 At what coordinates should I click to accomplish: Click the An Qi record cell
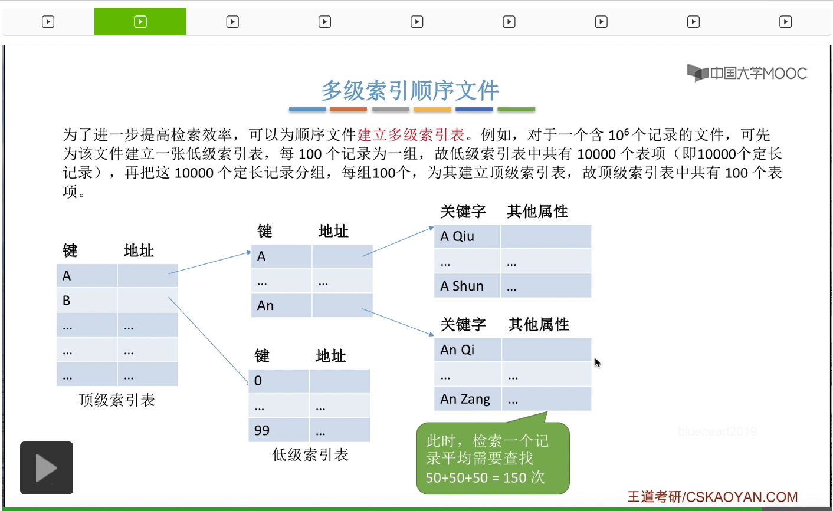(468, 350)
